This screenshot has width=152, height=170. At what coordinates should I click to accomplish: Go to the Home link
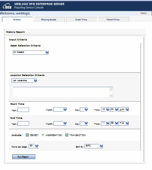click(143, 13)
